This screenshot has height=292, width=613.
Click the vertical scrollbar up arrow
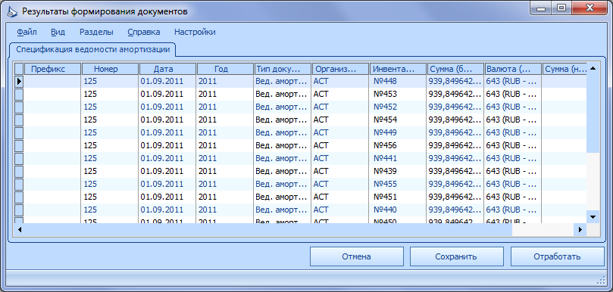[x=593, y=69]
